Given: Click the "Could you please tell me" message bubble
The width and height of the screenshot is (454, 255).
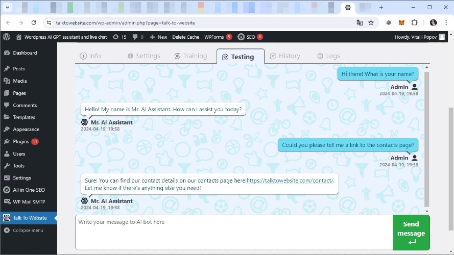Looking at the screenshot, I should [x=348, y=145].
